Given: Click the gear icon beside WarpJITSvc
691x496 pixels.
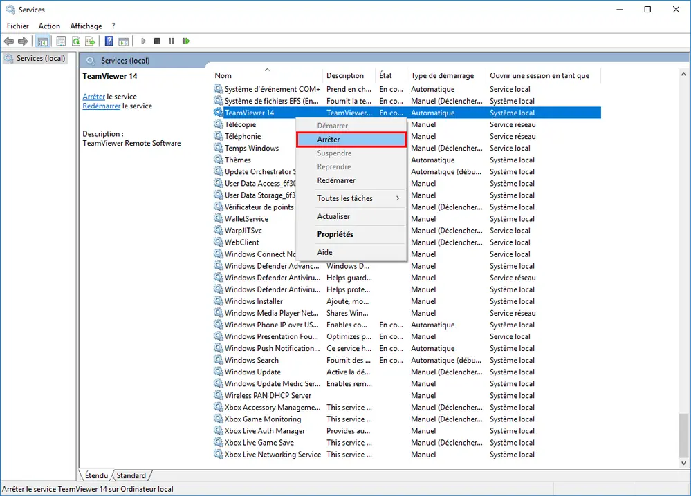Looking at the screenshot, I should click(x=218, y=230).
